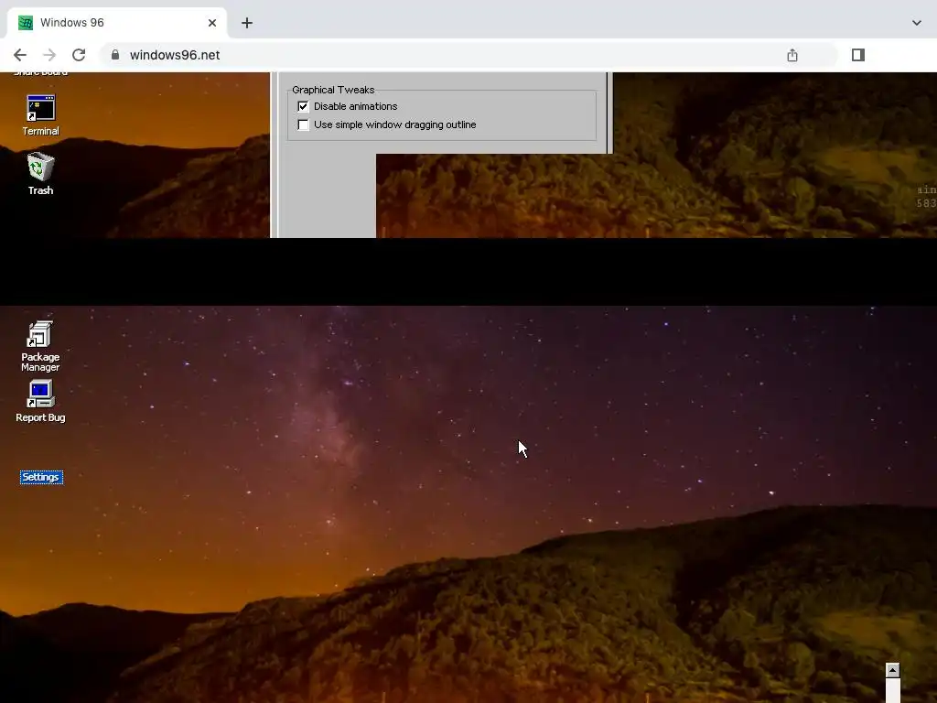
Task: Open the Trash desktop icon
Action: pos(40,174)
